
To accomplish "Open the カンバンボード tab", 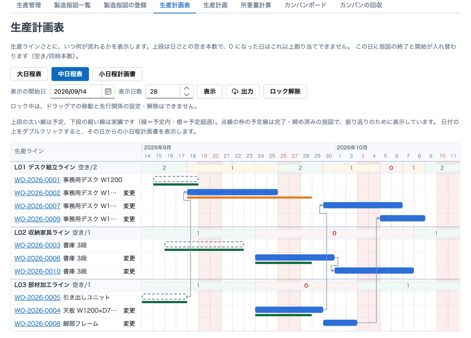I will click(305, 5).
